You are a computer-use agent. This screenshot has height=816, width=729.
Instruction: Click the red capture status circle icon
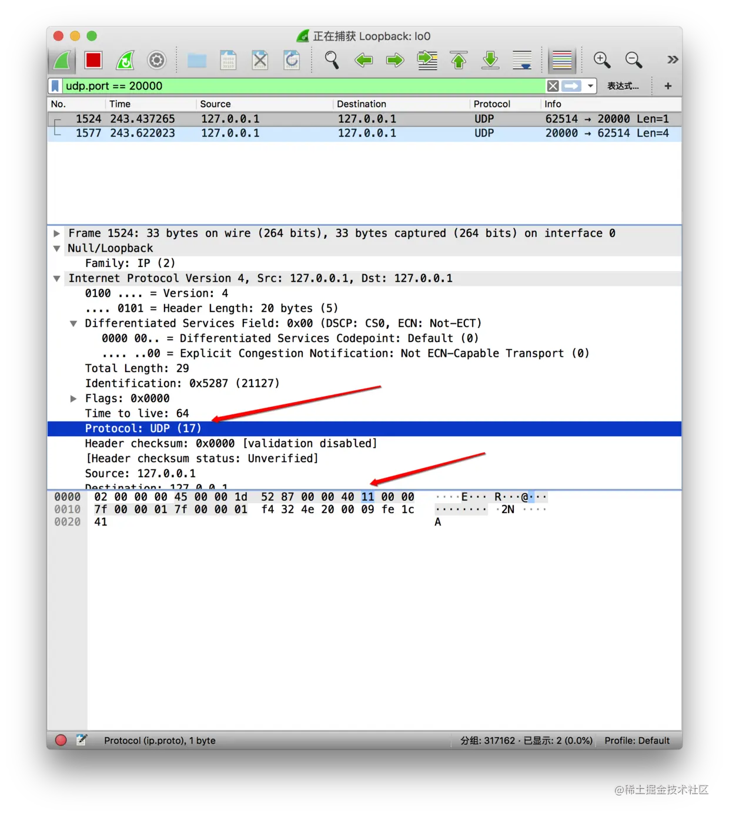point(61,740)
